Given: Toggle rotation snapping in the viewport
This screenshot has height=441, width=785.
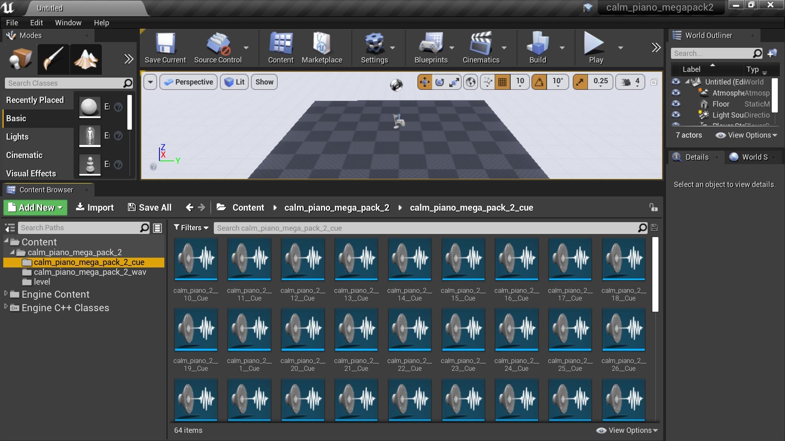Looking at the screenshot, I should [539, 82].
